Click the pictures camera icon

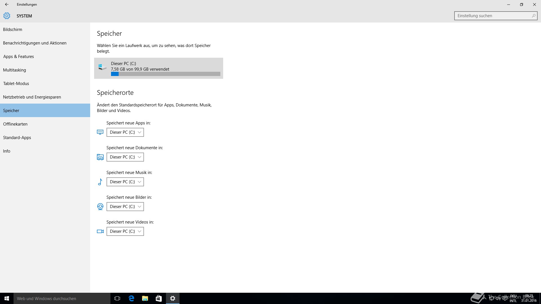[x=100, y=207]
